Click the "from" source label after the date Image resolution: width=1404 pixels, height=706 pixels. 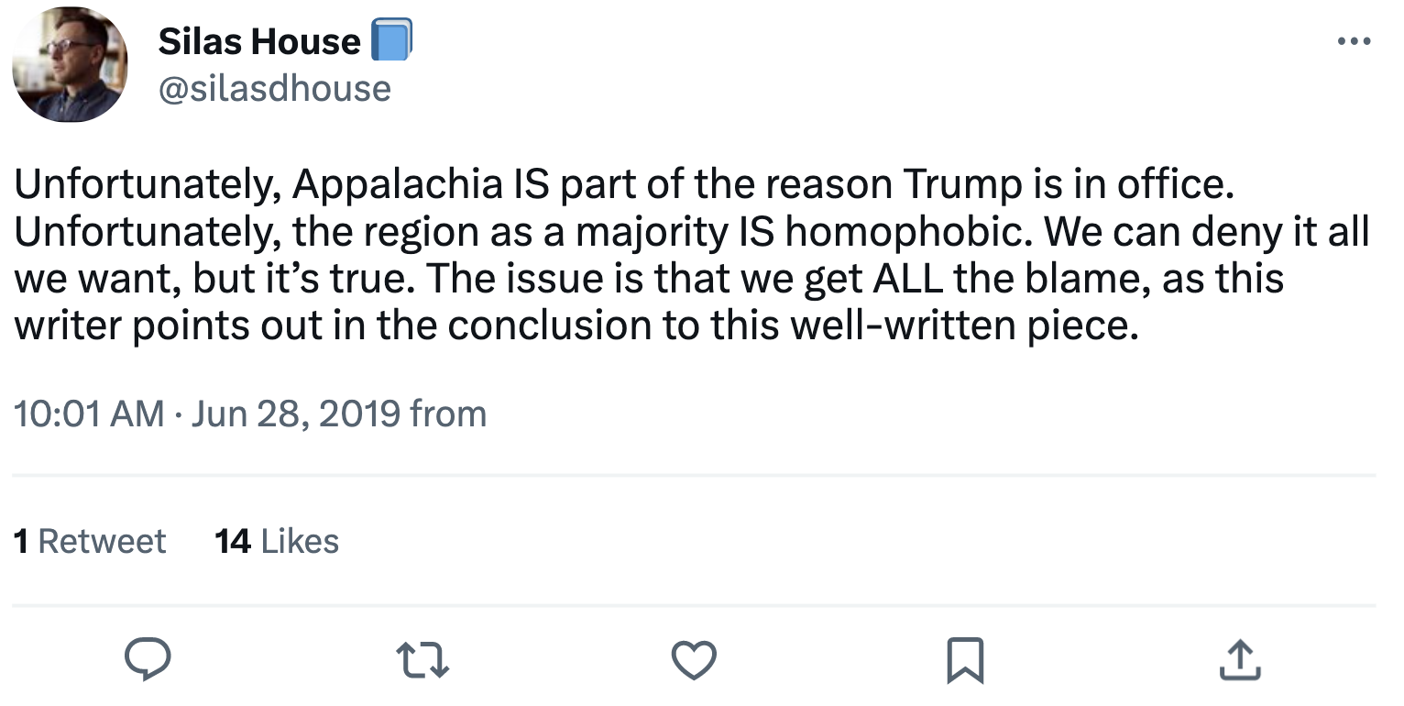pos(448,414)
